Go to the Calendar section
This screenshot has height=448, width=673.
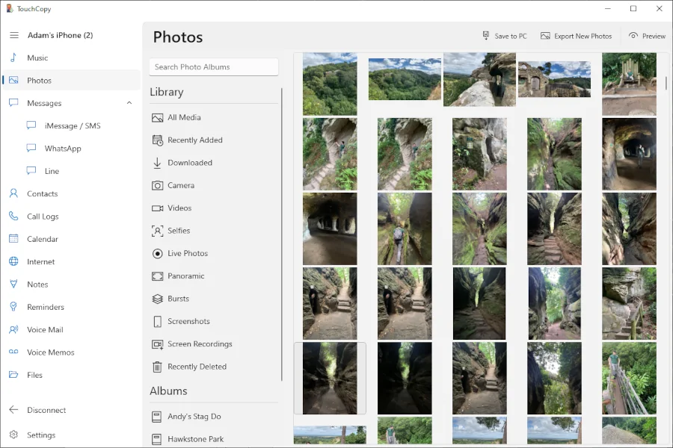coord(42,240)
